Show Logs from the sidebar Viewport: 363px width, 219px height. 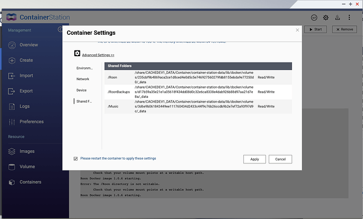tap(25, 106)
